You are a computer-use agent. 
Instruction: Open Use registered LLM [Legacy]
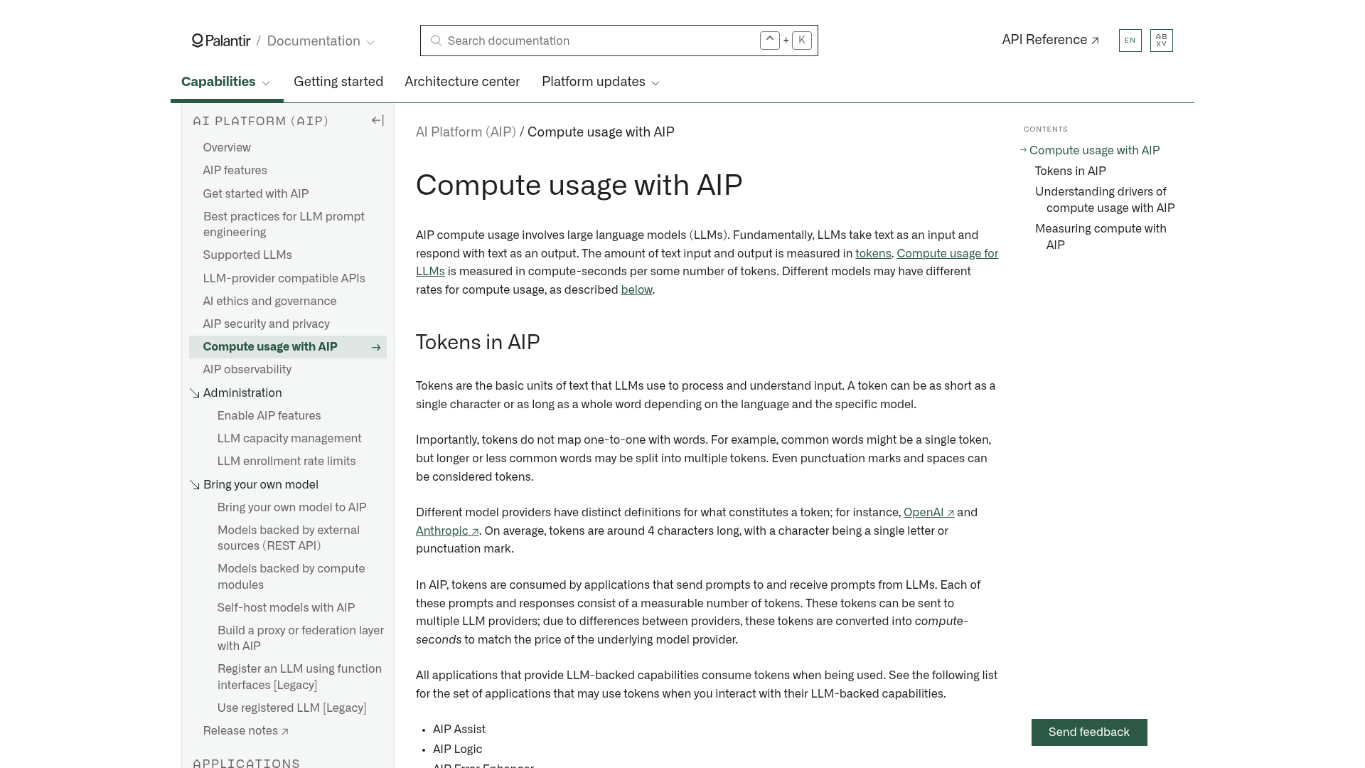tap(291, 708)
